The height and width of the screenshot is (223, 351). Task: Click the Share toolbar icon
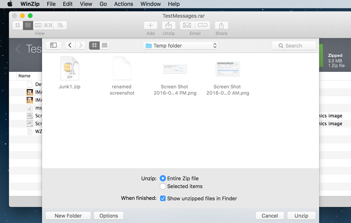pos(221,25)
